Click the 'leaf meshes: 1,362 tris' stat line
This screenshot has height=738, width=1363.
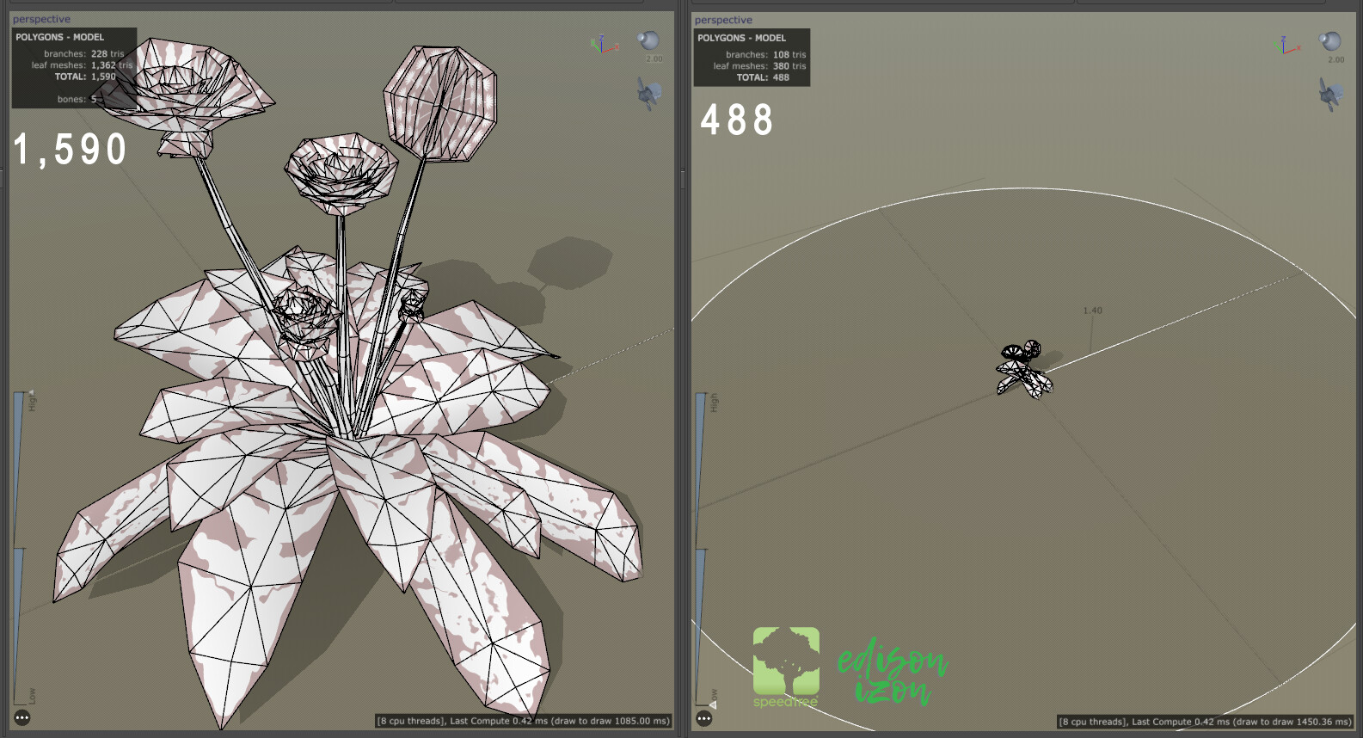(x=82, y=65)
